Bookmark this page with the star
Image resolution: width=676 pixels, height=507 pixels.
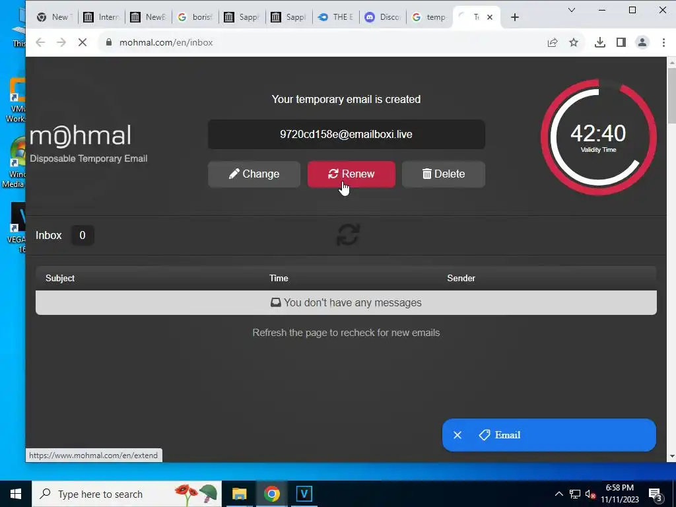574,42
